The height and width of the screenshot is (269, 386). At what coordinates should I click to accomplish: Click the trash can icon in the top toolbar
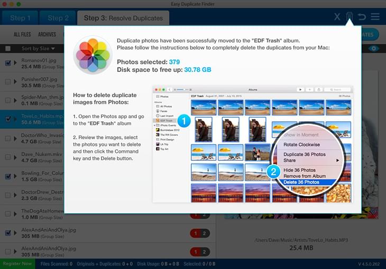pyautogui.click(x=350, y=16)
